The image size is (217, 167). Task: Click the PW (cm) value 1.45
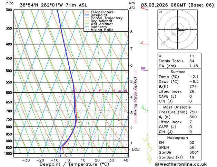click(194, 66)
